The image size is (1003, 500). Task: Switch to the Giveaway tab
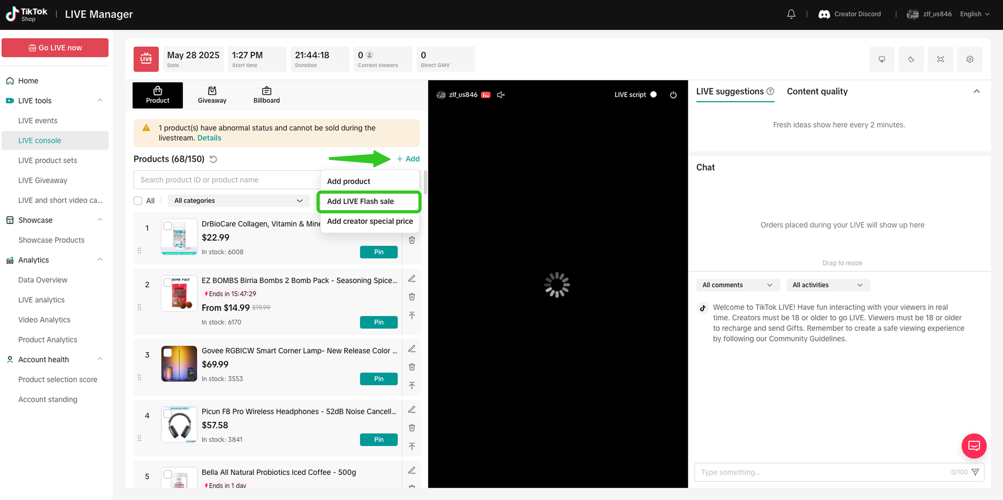click(212, 95)
